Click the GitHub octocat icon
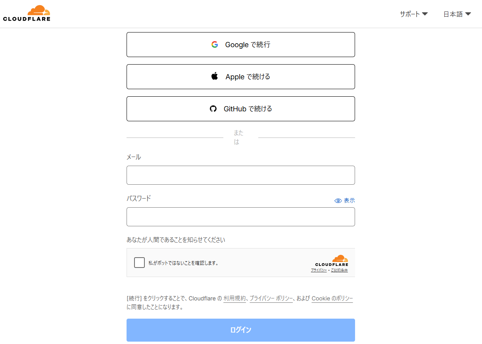The height and width of the screenshot is (344, 482). (x=213, y=109)
